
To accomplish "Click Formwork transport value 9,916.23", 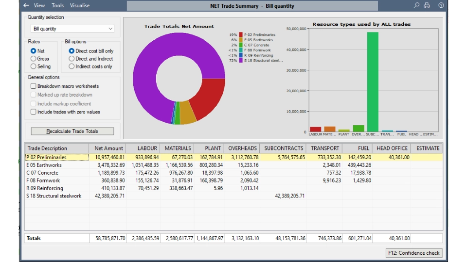I will point(331,180).
